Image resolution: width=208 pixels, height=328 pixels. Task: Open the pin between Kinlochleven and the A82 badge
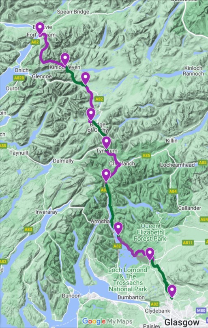coord(85,78)
